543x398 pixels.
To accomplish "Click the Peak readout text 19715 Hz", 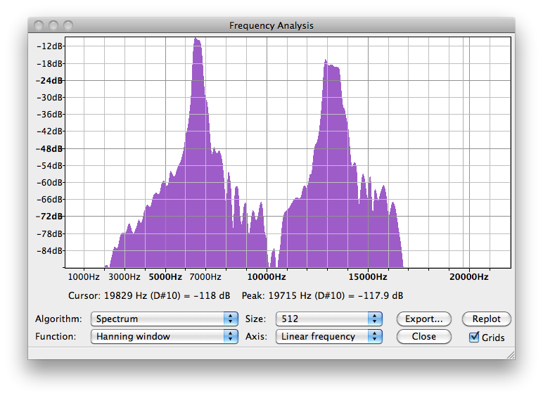I will coord(322,295).
